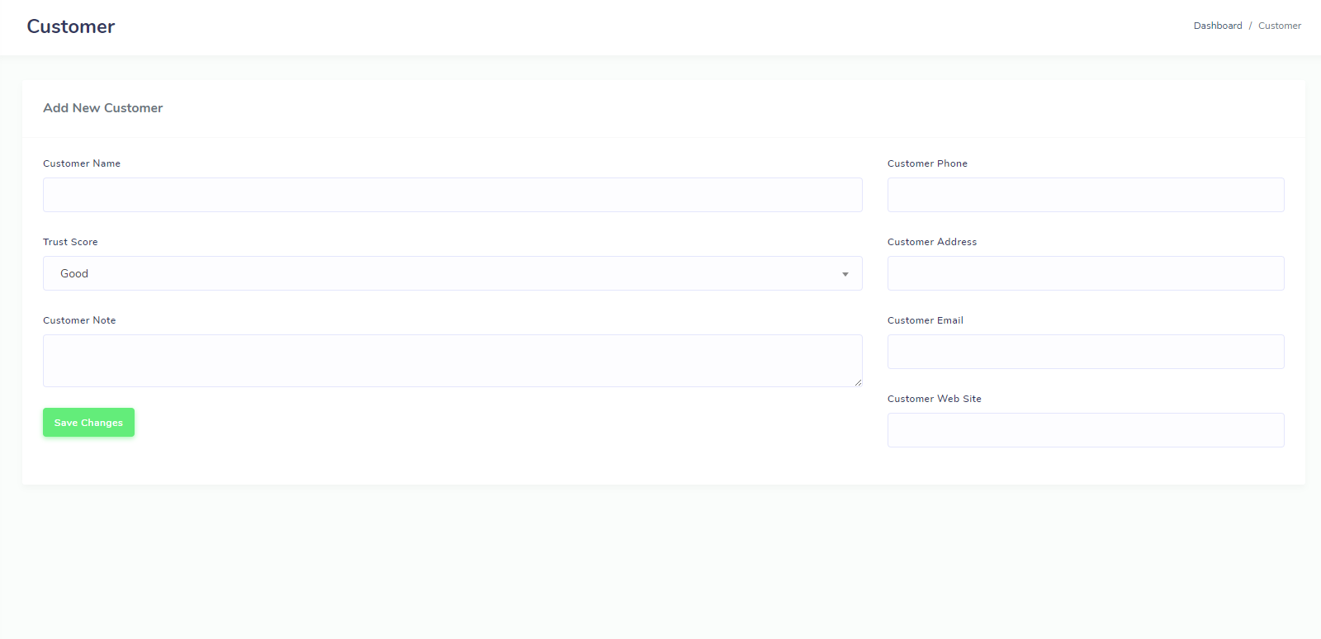Click the Add New Customer heading
This screenshot has height=639, width=1321.
[x=103, y=108]
